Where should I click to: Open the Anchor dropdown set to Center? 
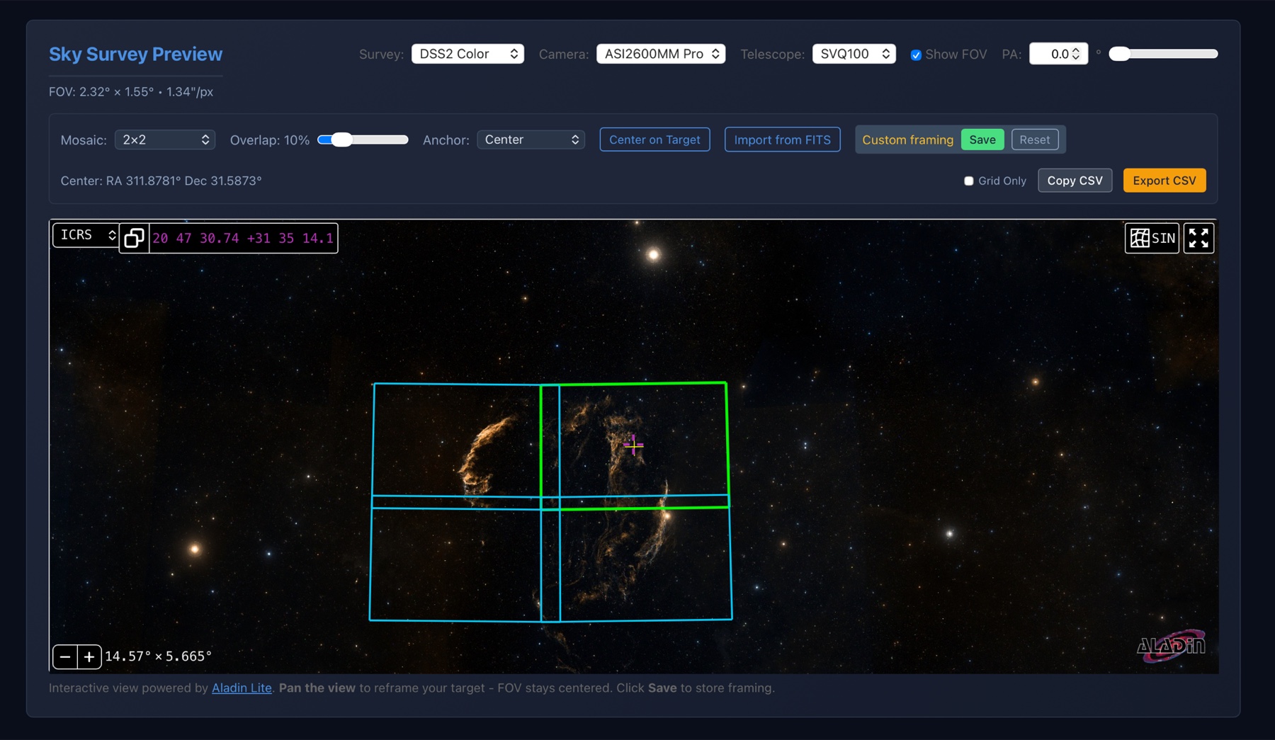click(x=531, y=140)
